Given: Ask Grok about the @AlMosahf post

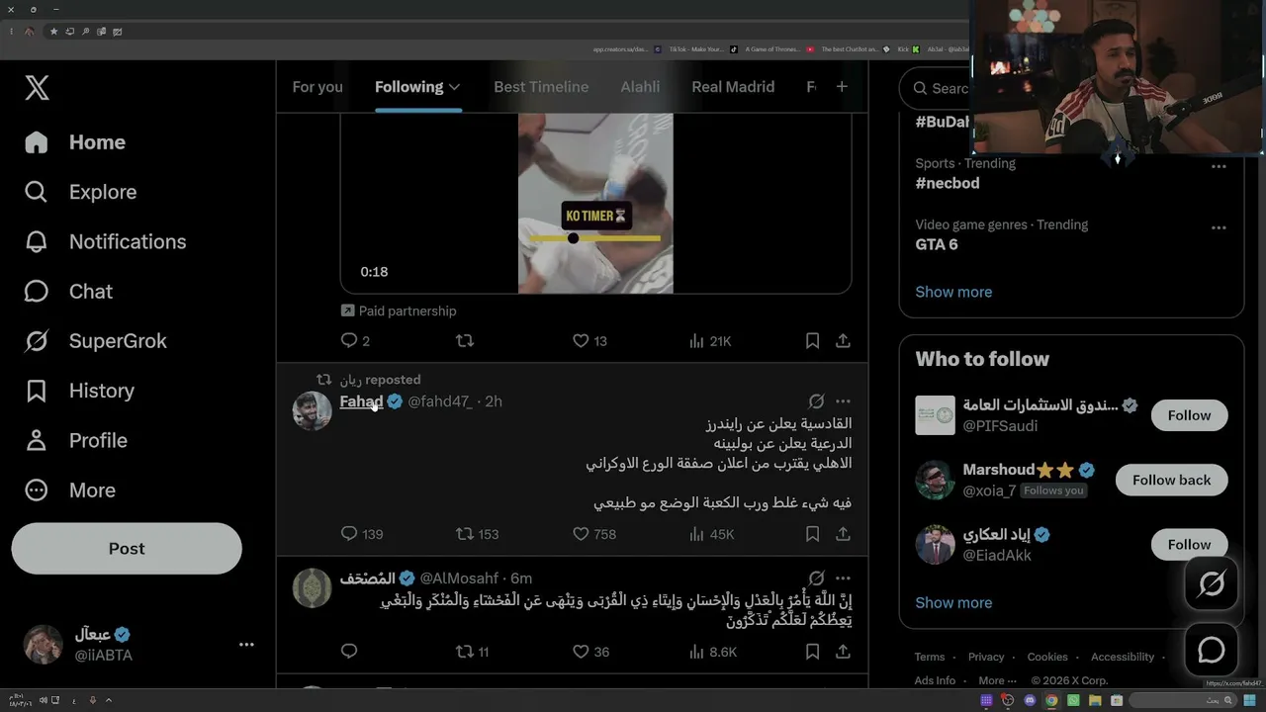Looking at the screenshot, I should click(x=816, y=578).
